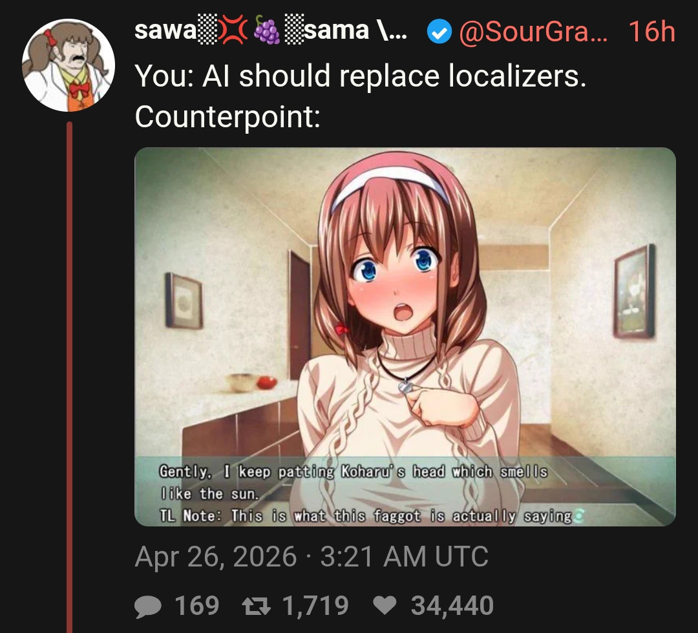The width and height of the screenshot is (698, 633).
Task: Open the Apr 26, 2026 timestamp link
Action: pos(311,557)
